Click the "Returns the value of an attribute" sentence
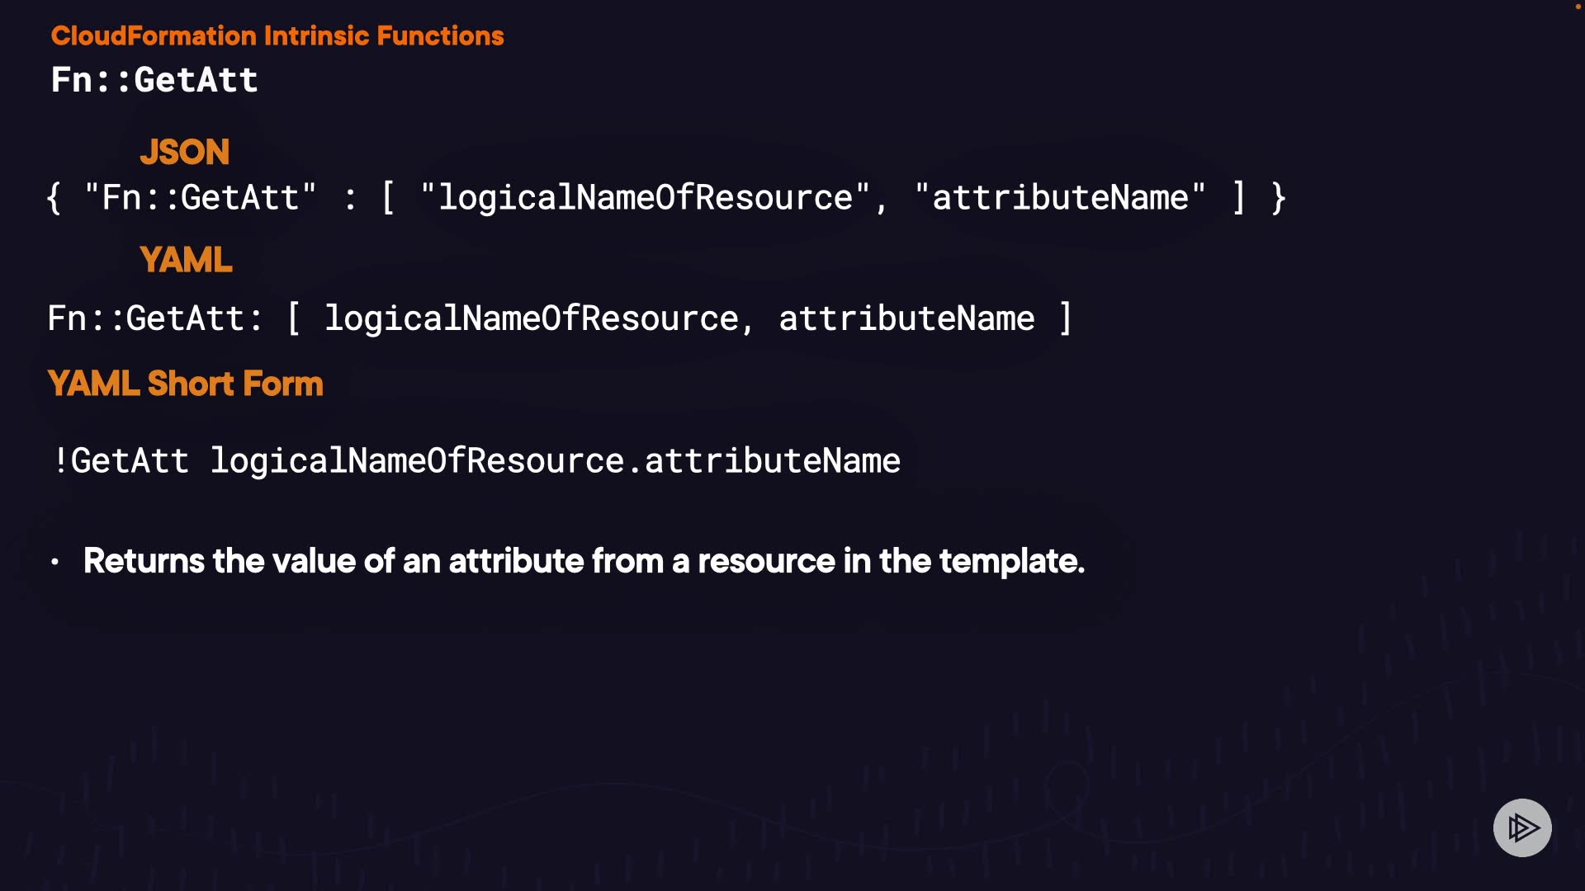Image resolution: width=1585 pixels, height=891 pixels. pyautogui.click(x=584, y=561)
